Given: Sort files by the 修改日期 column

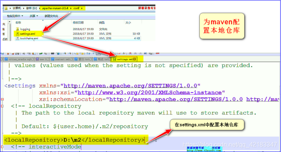Looking at the screenshot, I should point(78,22).
